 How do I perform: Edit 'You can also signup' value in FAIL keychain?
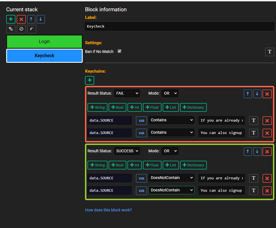point(222,133)
